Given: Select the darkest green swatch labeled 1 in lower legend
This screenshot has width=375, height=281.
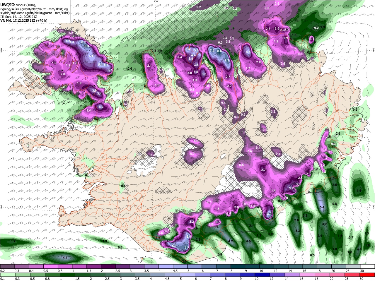Looking at the screenshot, I should point(67,275).
